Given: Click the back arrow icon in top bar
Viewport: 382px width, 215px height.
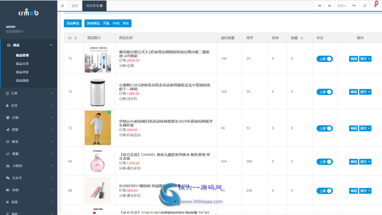Looking at the screenshot, I should click(354, 6).
